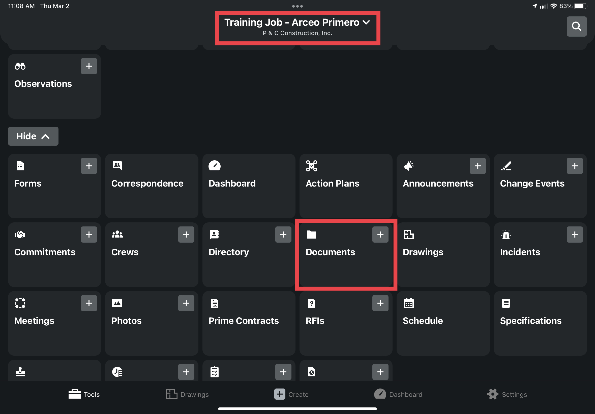Viewport: 595px width, 414px height.
Task: Create a new RFI using plus
Action: 380,303
